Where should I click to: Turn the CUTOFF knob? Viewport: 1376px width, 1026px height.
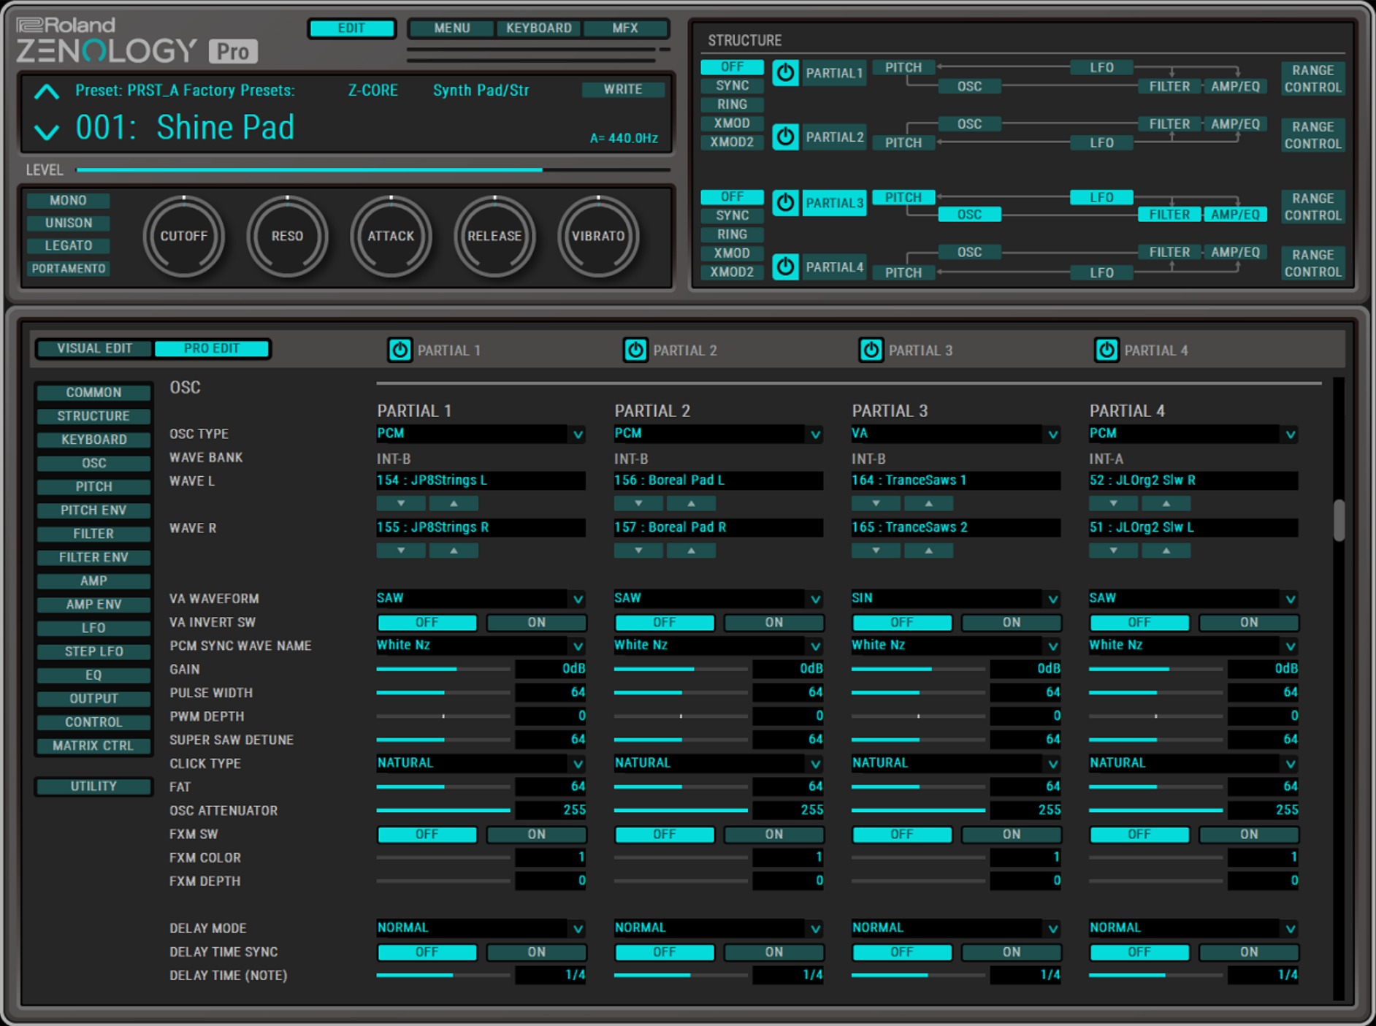[183, 236]
